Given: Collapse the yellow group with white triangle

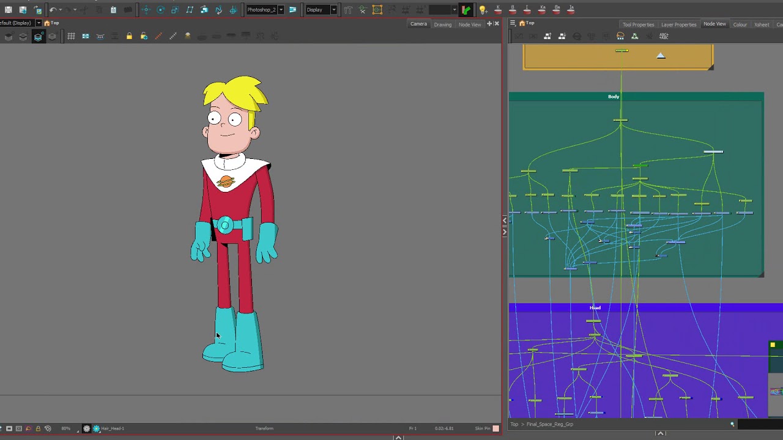Looking at the screenshot, I should tap(661, 56).
